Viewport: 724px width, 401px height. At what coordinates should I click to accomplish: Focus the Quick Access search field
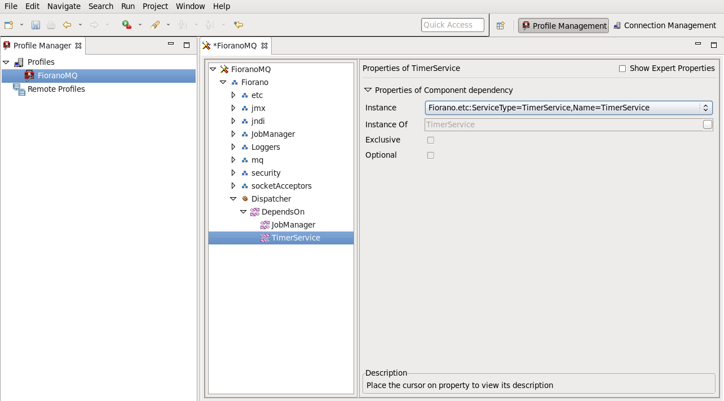coord(453,25)
